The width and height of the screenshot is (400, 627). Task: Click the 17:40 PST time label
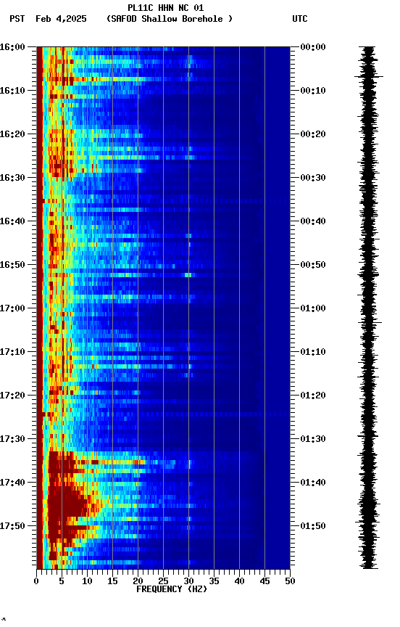click(x=12, y=483)
